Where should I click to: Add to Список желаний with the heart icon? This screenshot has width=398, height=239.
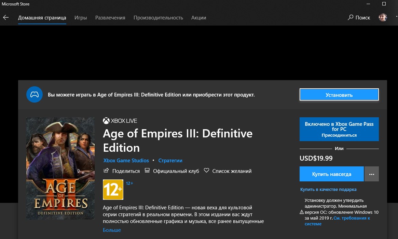coord(206,170)
